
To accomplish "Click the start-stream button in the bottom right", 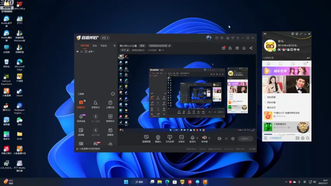I will [246, 138].
